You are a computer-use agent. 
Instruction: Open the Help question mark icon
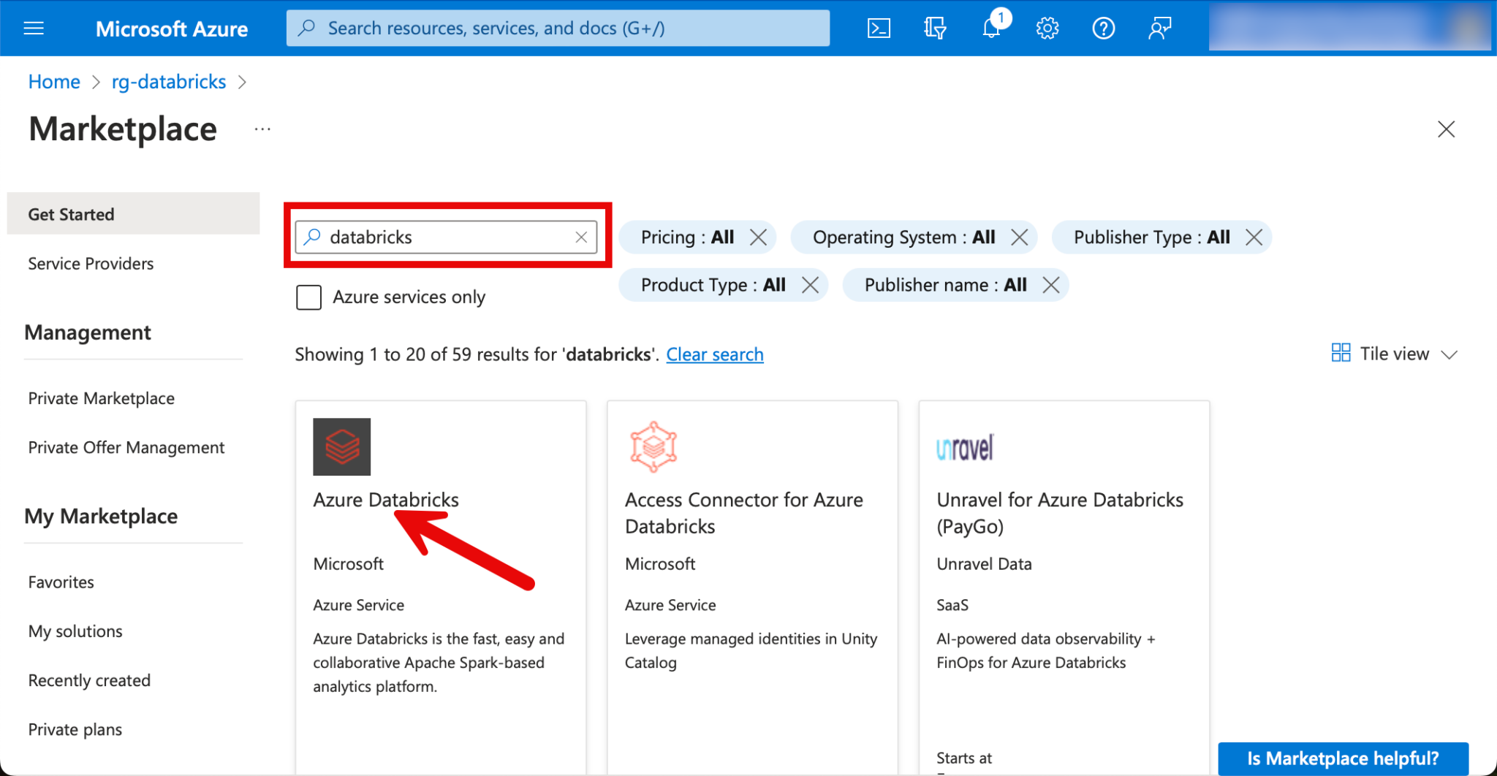[x=1103, y=28]
